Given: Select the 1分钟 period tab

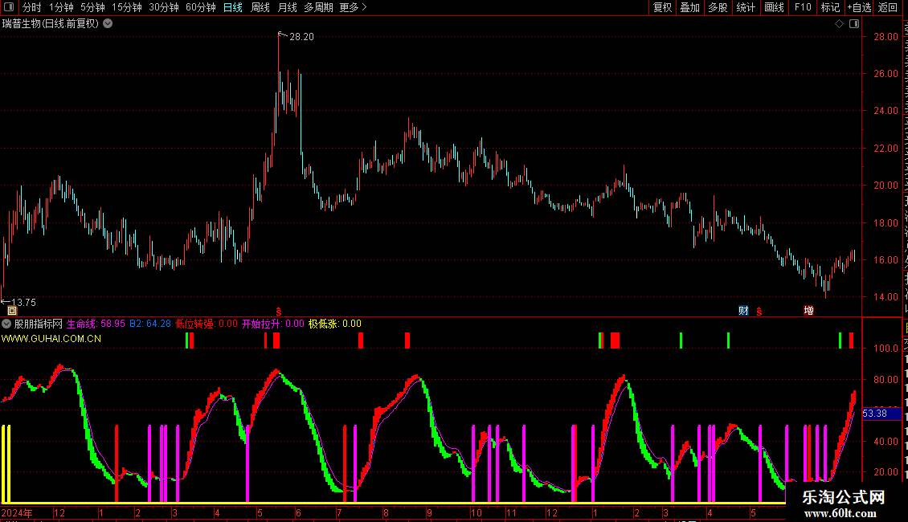Looking at the screenshot, I should [x=61, y=7].
